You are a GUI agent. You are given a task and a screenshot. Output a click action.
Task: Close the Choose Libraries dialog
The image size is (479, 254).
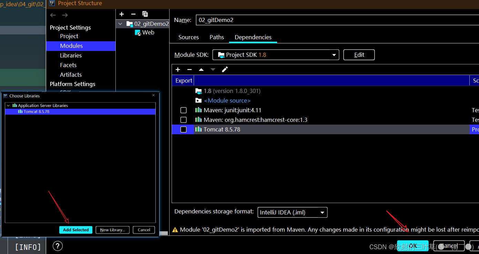154,95
